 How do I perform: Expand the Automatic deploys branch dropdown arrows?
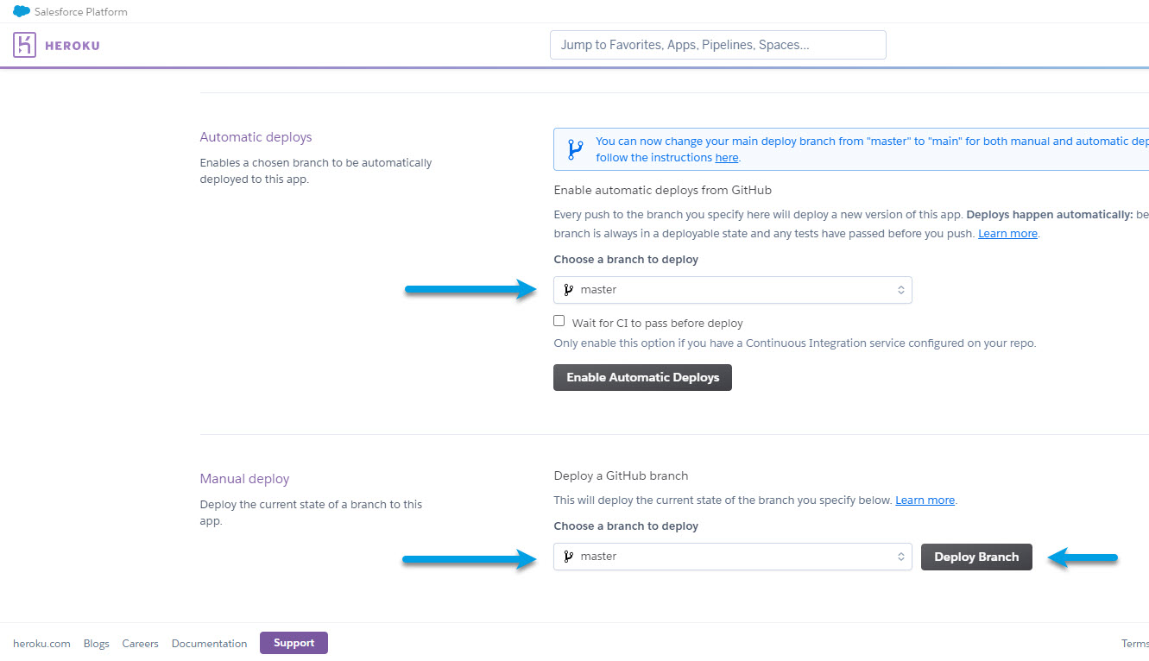(x=900, y=290)
